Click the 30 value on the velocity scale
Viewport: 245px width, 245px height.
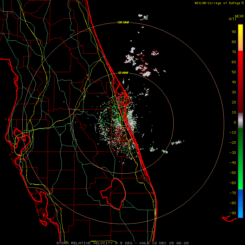[234, 92]
